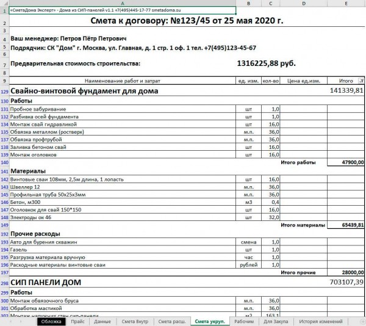Click the value 28000,00
Image resolution: width=366 pixels, height=326 pixels.
tap(353, 272)
